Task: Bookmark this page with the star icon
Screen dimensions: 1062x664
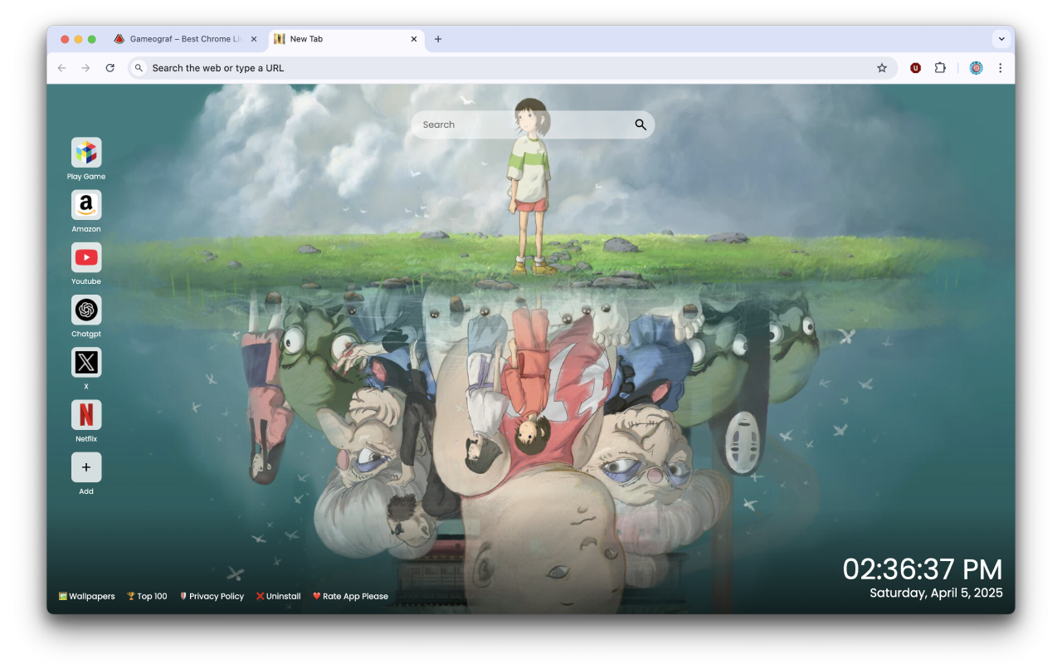Action: point(882,68)
